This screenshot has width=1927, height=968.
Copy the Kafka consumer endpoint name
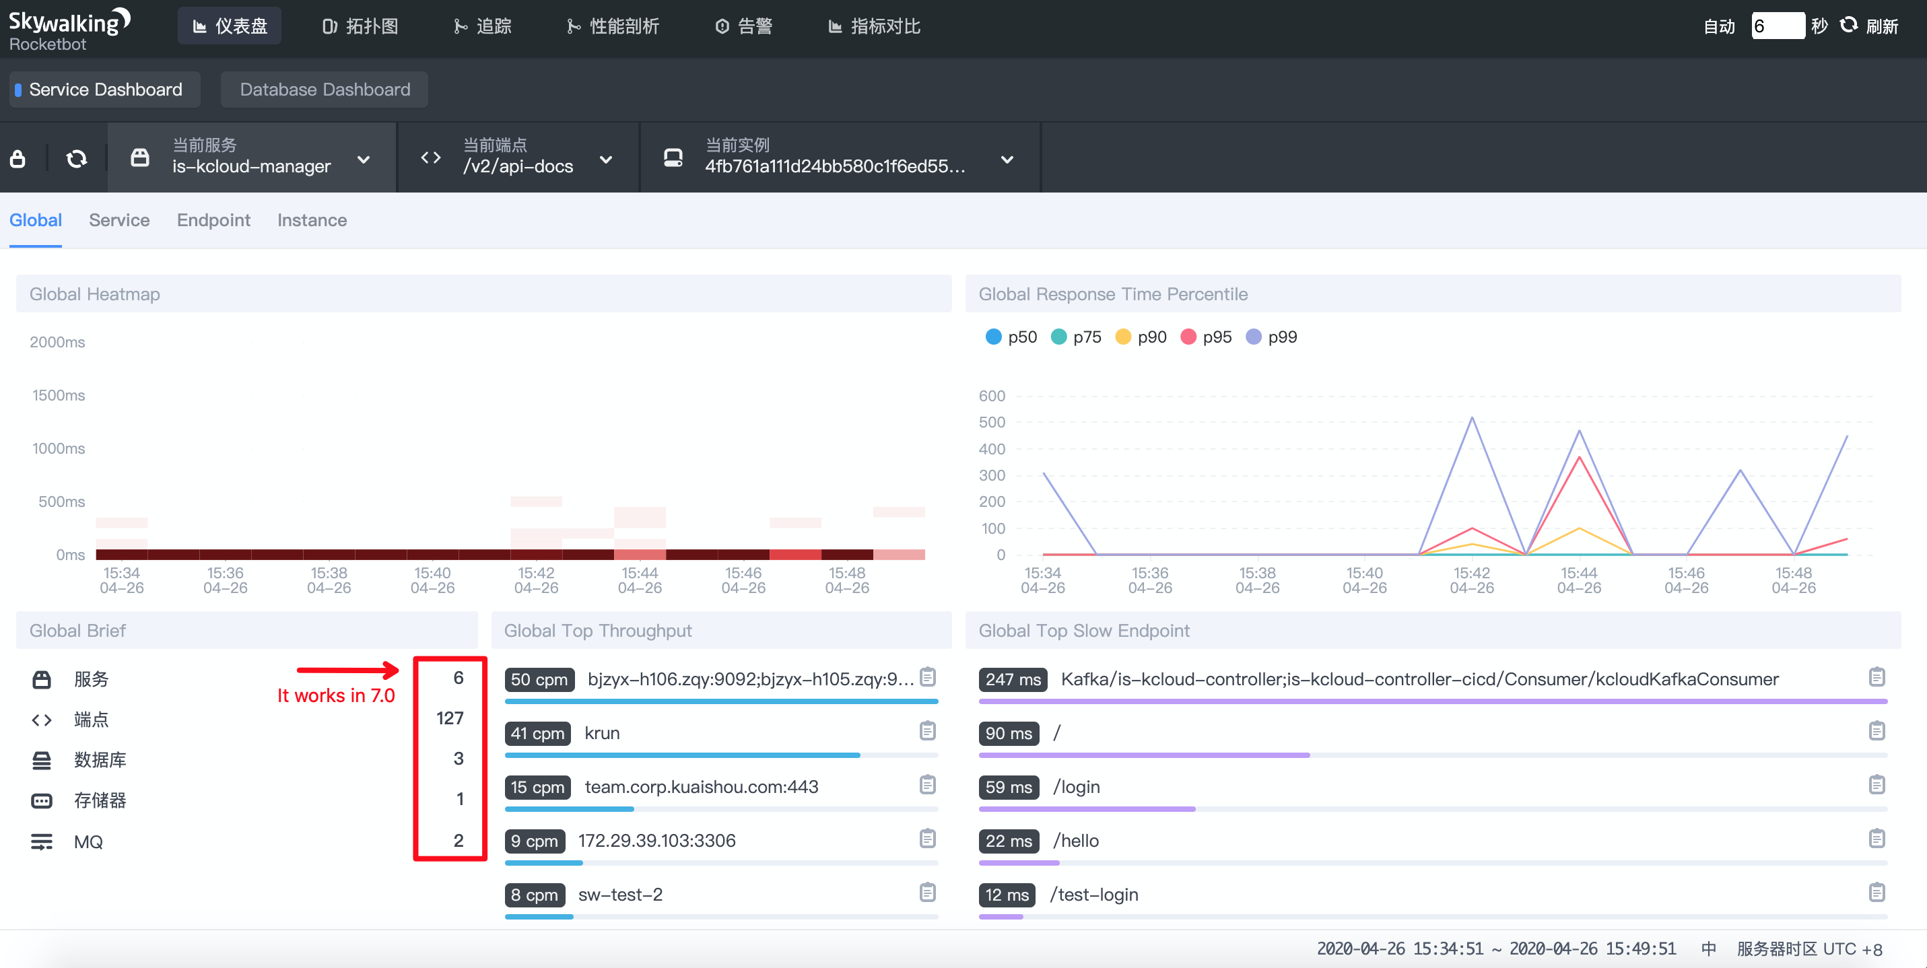pyautogui.click(x=1876, y=677)
